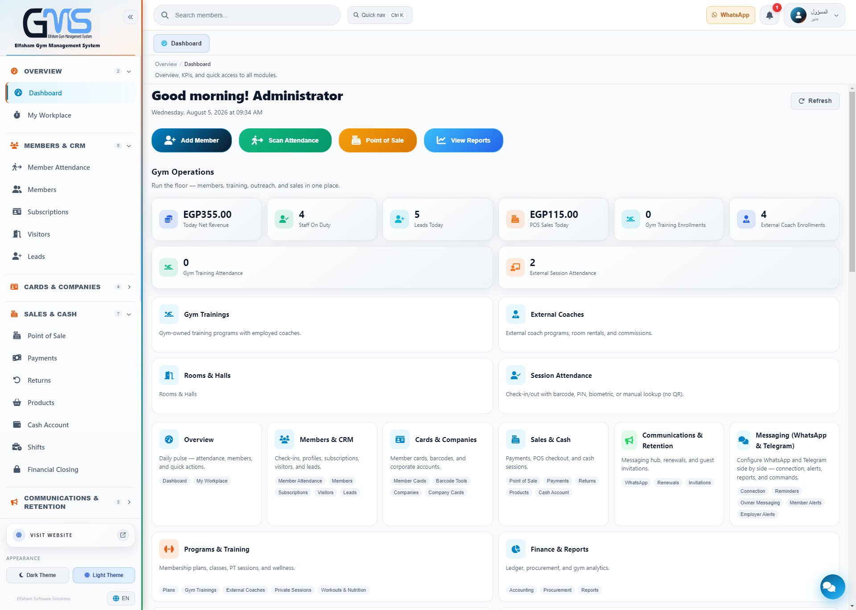The image size is (856, 610).
Task: Collapse the SALES & CASH section
Action: [129, 314]
